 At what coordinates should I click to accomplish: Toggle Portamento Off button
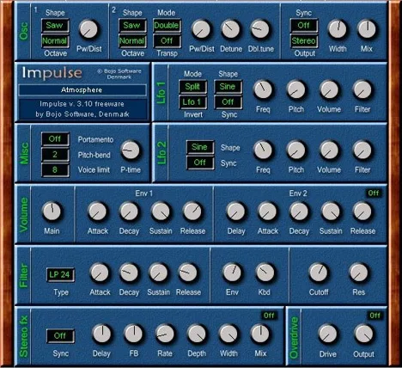click(55, 139)
